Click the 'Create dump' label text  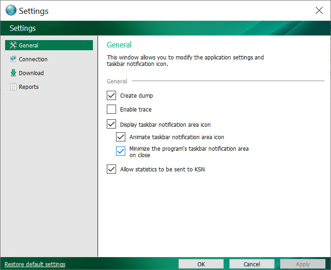point(136,96)
